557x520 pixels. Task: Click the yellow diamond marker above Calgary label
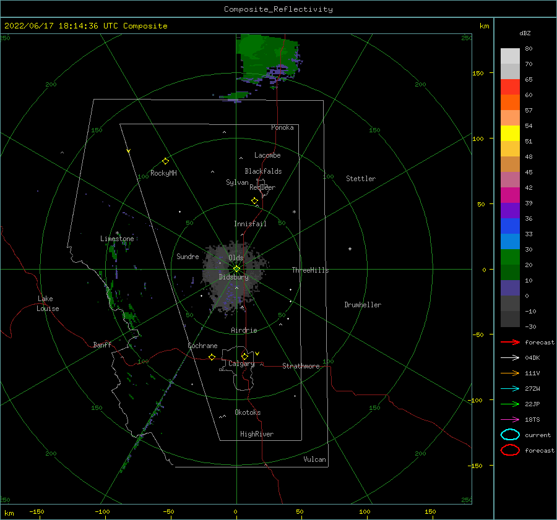(244, 356)
